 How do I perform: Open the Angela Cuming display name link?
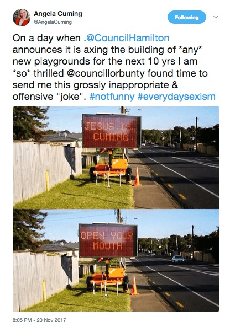58,14
